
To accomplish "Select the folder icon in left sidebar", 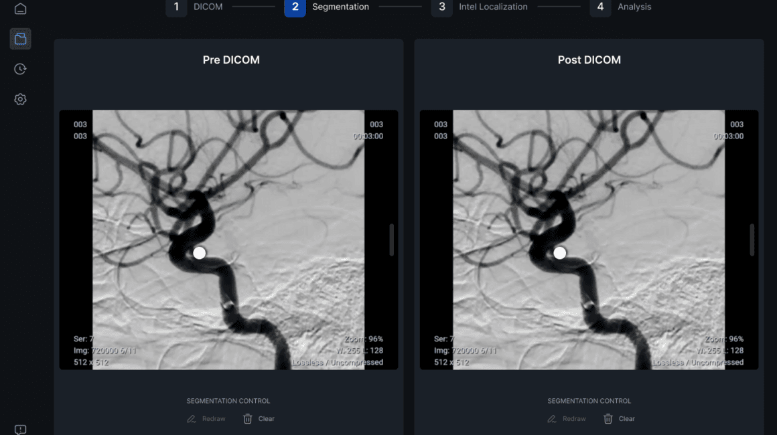I will pos(20,39).
